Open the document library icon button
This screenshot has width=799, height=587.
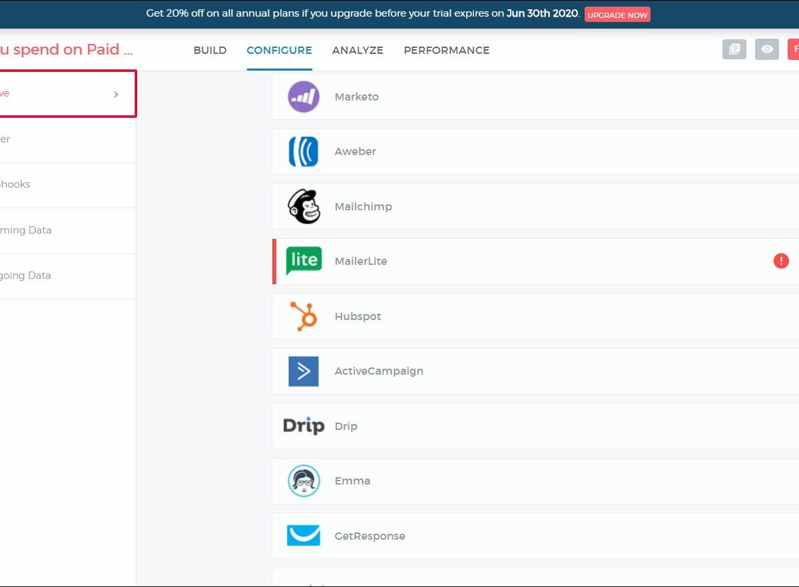click(x=734, y=49)
